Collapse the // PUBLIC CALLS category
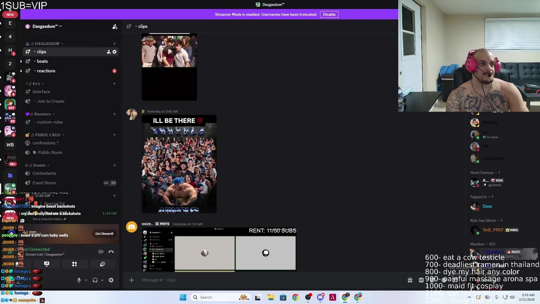This screenshot has height=304, width=540. pyautogui.click(x=45, y=135)
